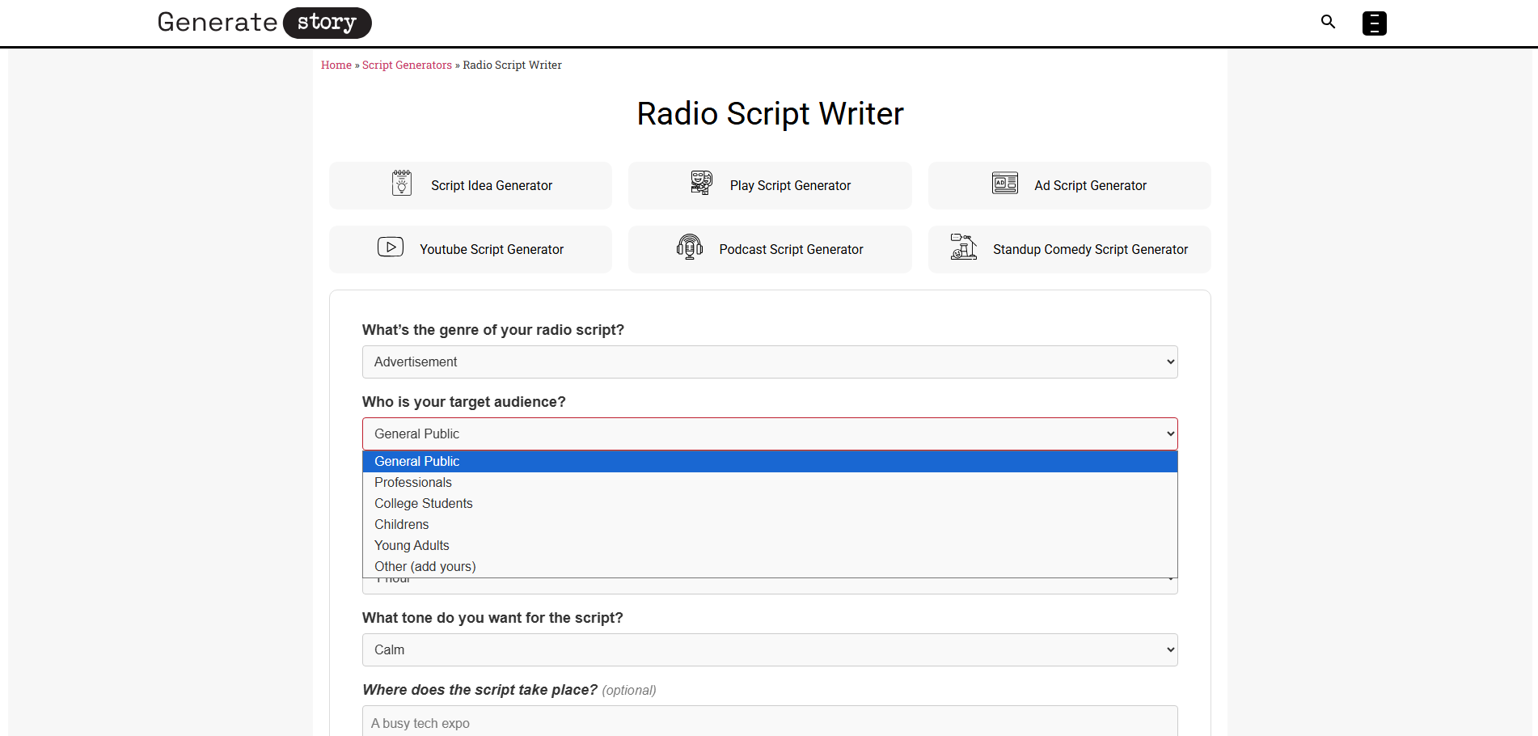This screenshot has width=1538, height=736.
Task: Open the black hamburger menu icon
Action: (1374, 23)
